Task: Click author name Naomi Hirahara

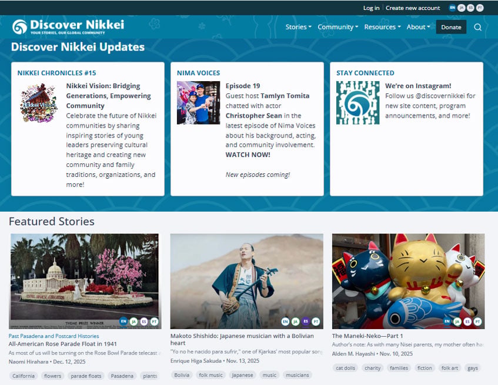Action: (x=29, y=362)
